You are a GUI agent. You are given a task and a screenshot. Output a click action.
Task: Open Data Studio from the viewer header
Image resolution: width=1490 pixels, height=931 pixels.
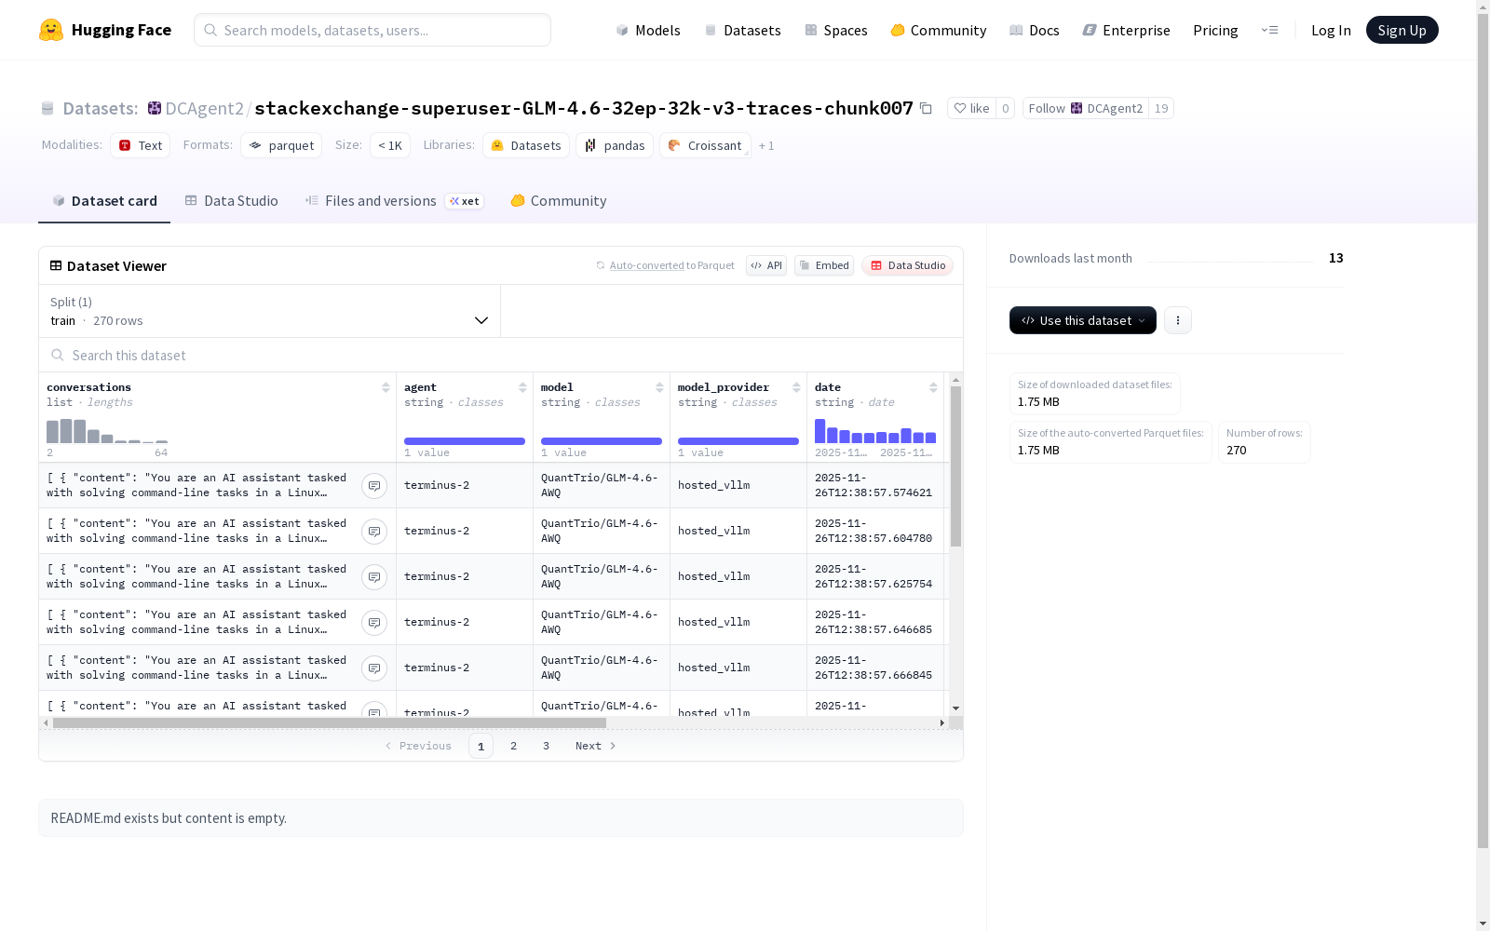pyautogui.click(x=908, y=265)
